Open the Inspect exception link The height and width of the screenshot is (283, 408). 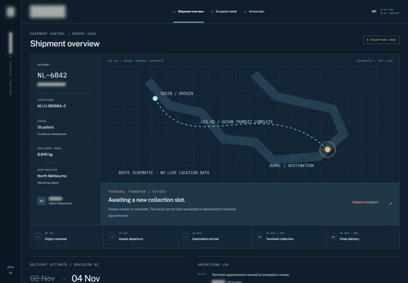point(365,202)
